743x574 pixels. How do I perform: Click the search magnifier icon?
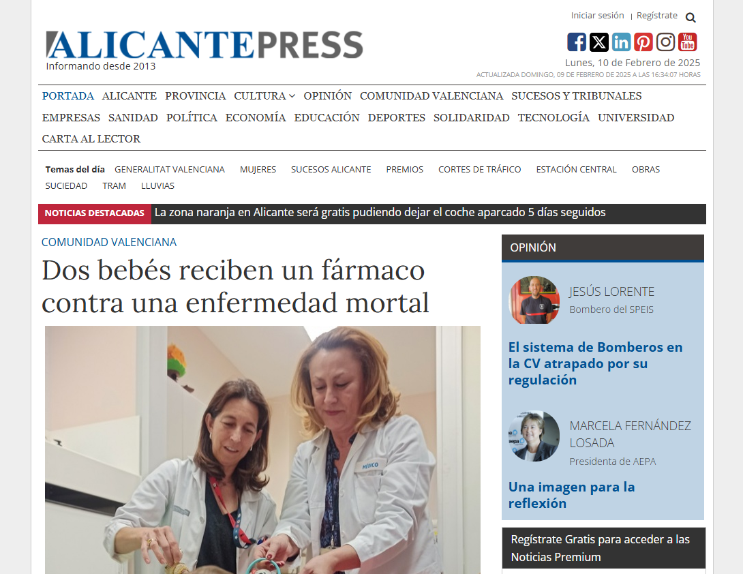(691, 18)
